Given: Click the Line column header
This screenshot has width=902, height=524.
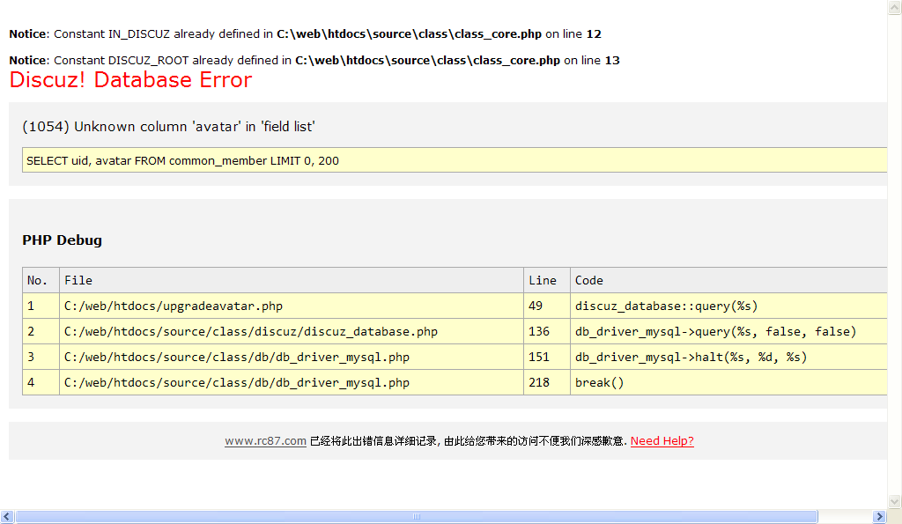Looking at the screenshot, I should [546, 280].
